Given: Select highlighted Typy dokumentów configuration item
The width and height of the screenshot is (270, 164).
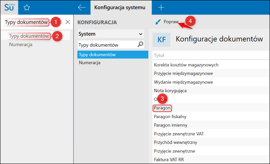Looking at the screenshot, I should click(x=97, y=54).
